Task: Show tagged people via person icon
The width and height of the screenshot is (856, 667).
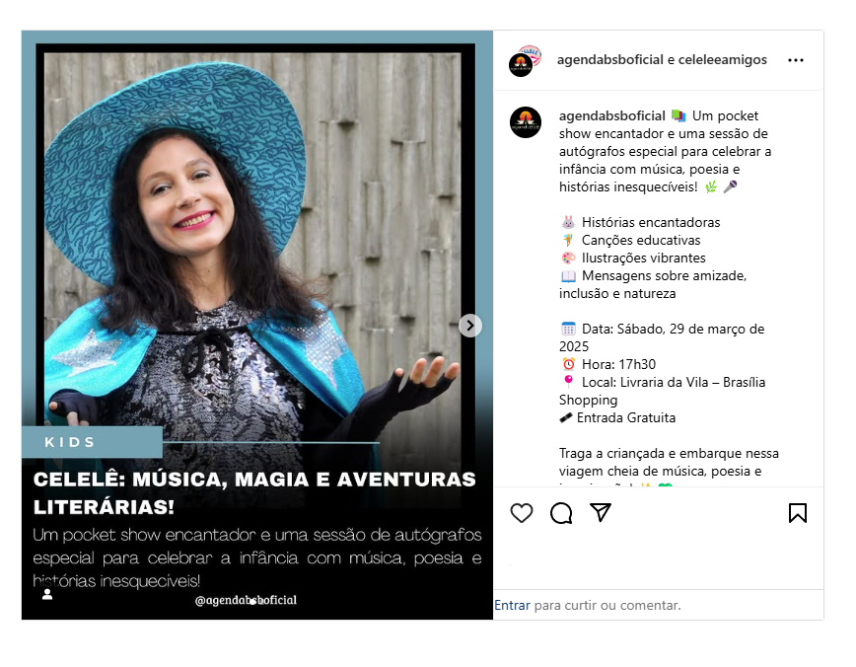Action: (47, 594)
